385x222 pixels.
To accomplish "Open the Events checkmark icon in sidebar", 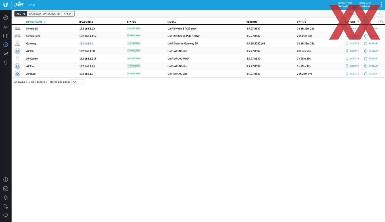I will pos(6,189).
